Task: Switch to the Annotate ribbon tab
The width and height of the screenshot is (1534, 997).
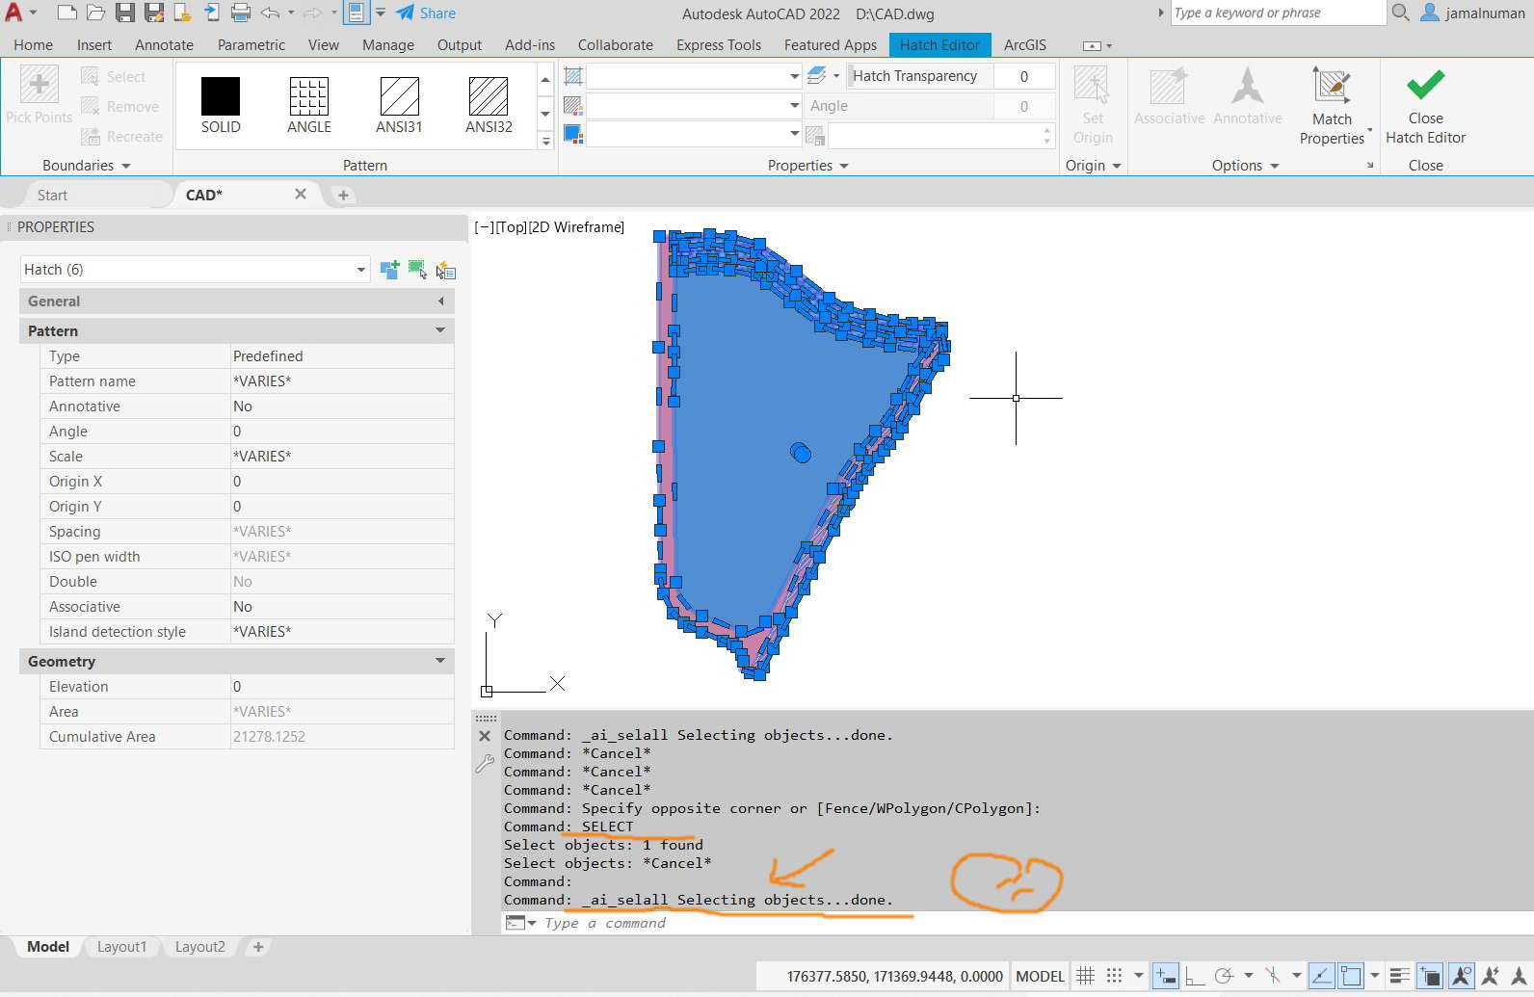Action: tap(164, 44)
